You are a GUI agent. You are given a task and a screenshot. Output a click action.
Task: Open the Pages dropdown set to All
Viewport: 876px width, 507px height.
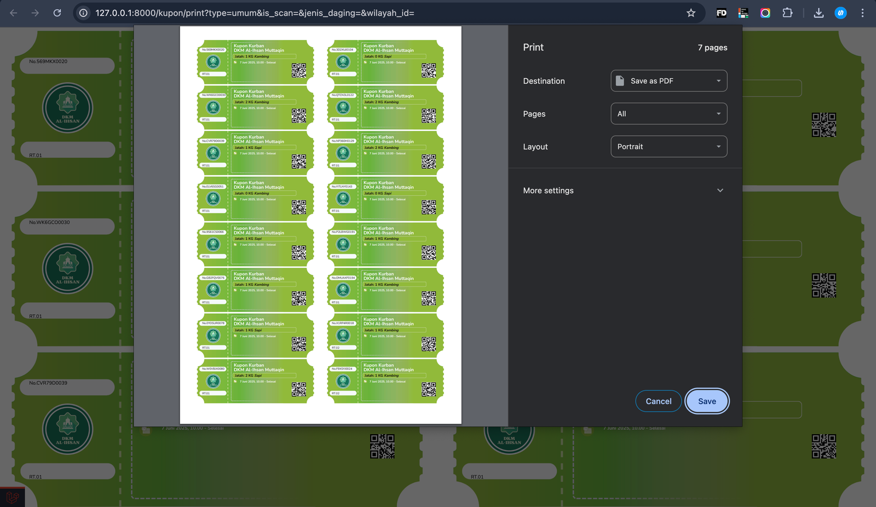[669, 114]
